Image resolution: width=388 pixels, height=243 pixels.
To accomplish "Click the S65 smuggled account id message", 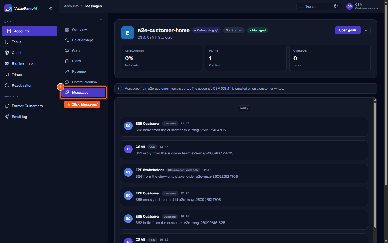I will click(244, 197).
